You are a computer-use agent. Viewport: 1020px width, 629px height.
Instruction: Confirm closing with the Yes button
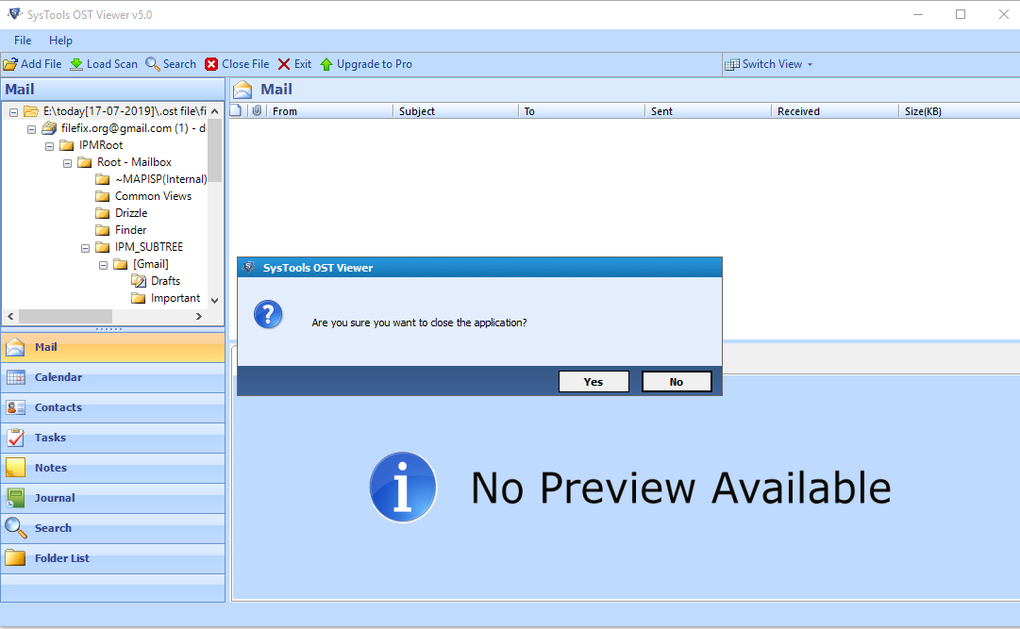pos(594,382)
